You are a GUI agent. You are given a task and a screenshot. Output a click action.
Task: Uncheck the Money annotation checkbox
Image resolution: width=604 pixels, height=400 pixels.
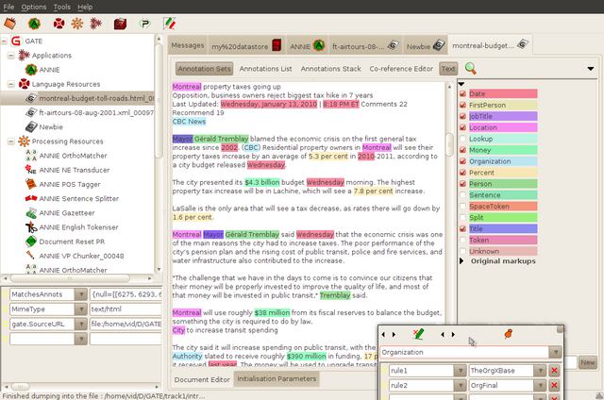click(463, 150)
